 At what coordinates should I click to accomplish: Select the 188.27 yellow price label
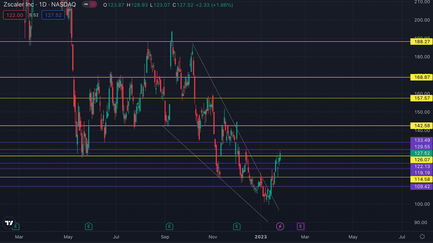[421, 42]
